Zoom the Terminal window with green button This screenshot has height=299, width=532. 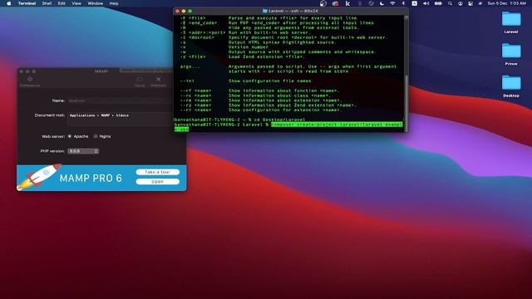pos(190,11)
